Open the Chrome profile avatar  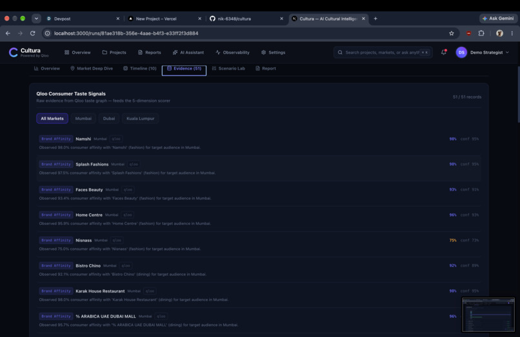point(499,33)
